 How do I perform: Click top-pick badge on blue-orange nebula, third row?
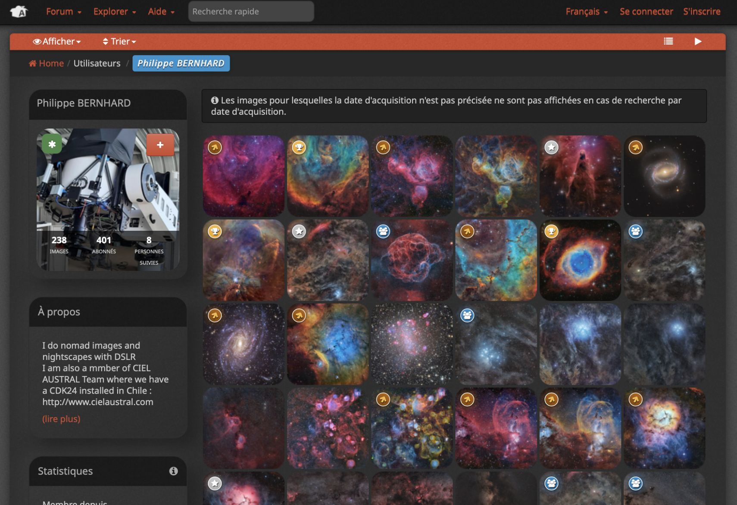pyautogui.click(x=299, y=315)
